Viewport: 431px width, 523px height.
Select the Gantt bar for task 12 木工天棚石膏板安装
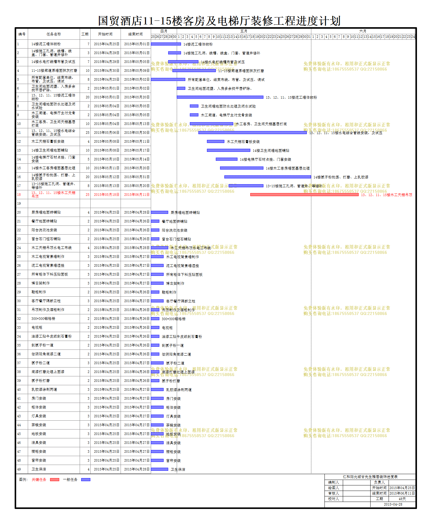pos(215,141)
